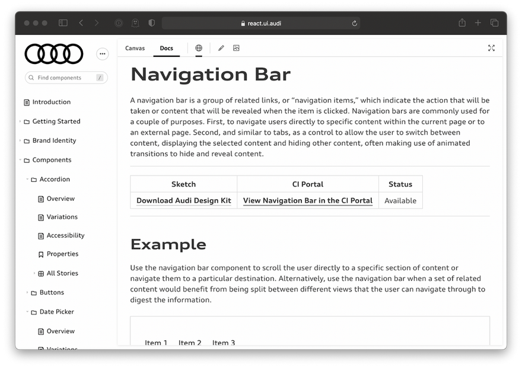Switch to the Canvas tab
This screenshot has width=522, height=368.
click(135, 48)
